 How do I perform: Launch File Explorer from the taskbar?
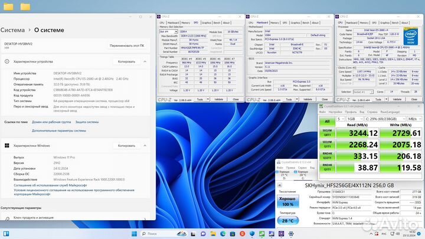coord(213,234)
